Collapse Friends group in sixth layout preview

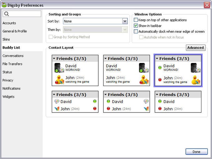click(x=157, y=94)
